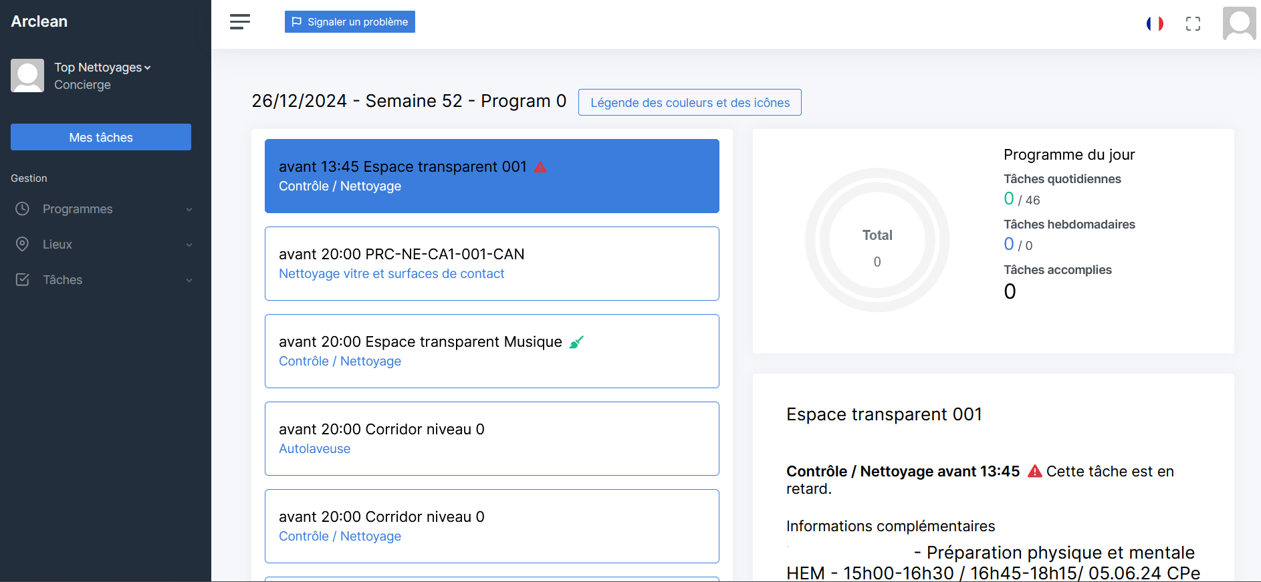
Task: Click the Programmes clock icon
Action: (x=22, y=208)
